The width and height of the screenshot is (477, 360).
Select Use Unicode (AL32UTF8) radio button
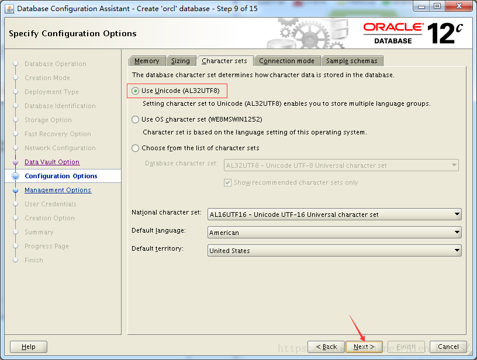pos(136,91)
